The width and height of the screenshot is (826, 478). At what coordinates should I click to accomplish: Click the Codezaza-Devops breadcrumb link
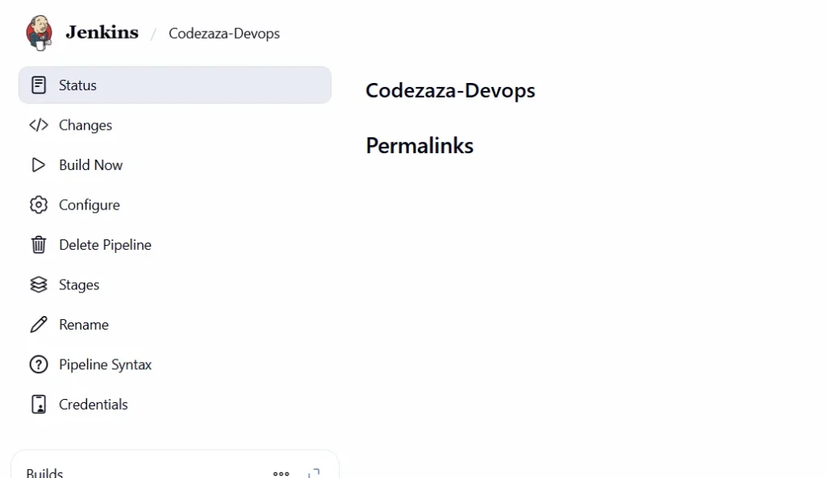tap(224, 34)
